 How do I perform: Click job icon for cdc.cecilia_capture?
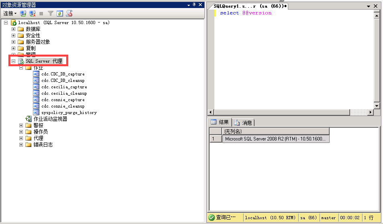pos(36,87)
